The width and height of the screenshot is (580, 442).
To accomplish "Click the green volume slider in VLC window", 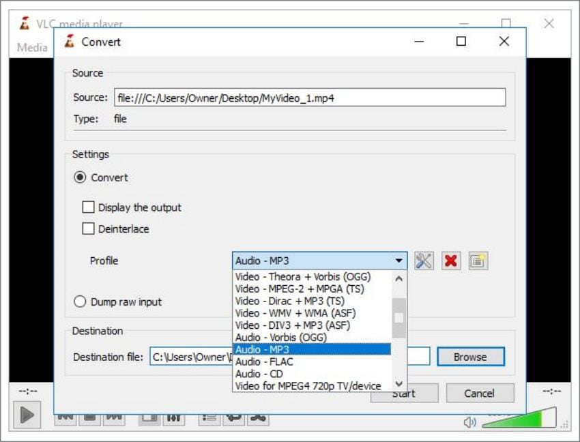I will (x=519, y=418).
